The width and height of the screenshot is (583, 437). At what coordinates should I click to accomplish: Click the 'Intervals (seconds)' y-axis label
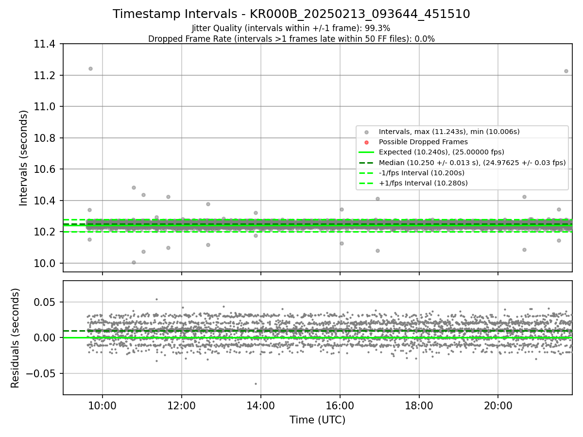(x=24, y=158)
